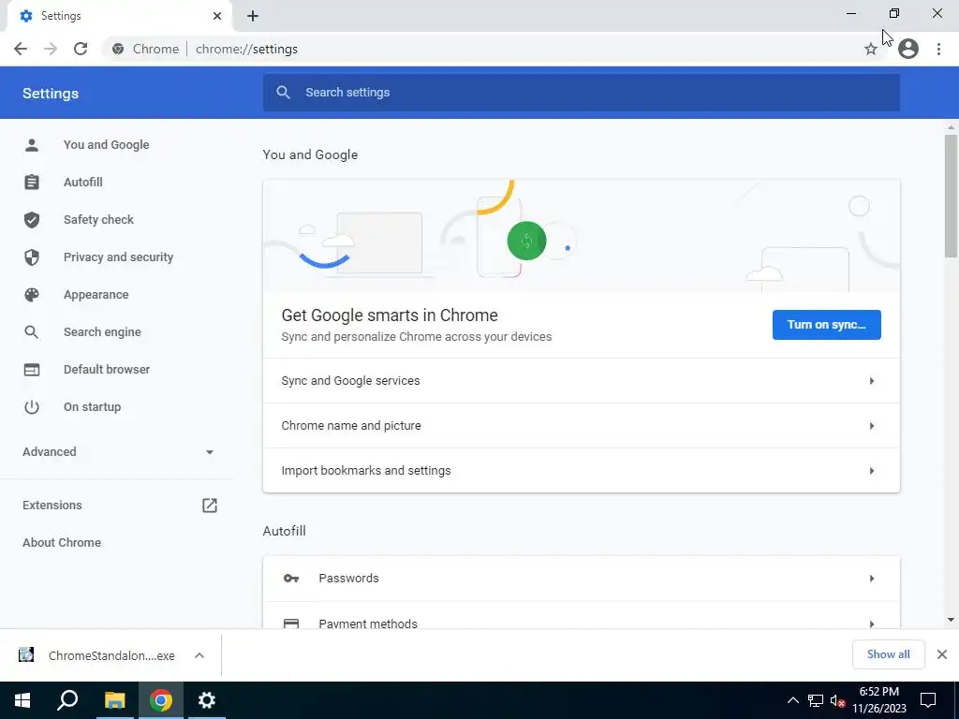Viewport: 959px width, 719px height.
Task: Focus the Search settings field
Action: click(x=581, y=93)
